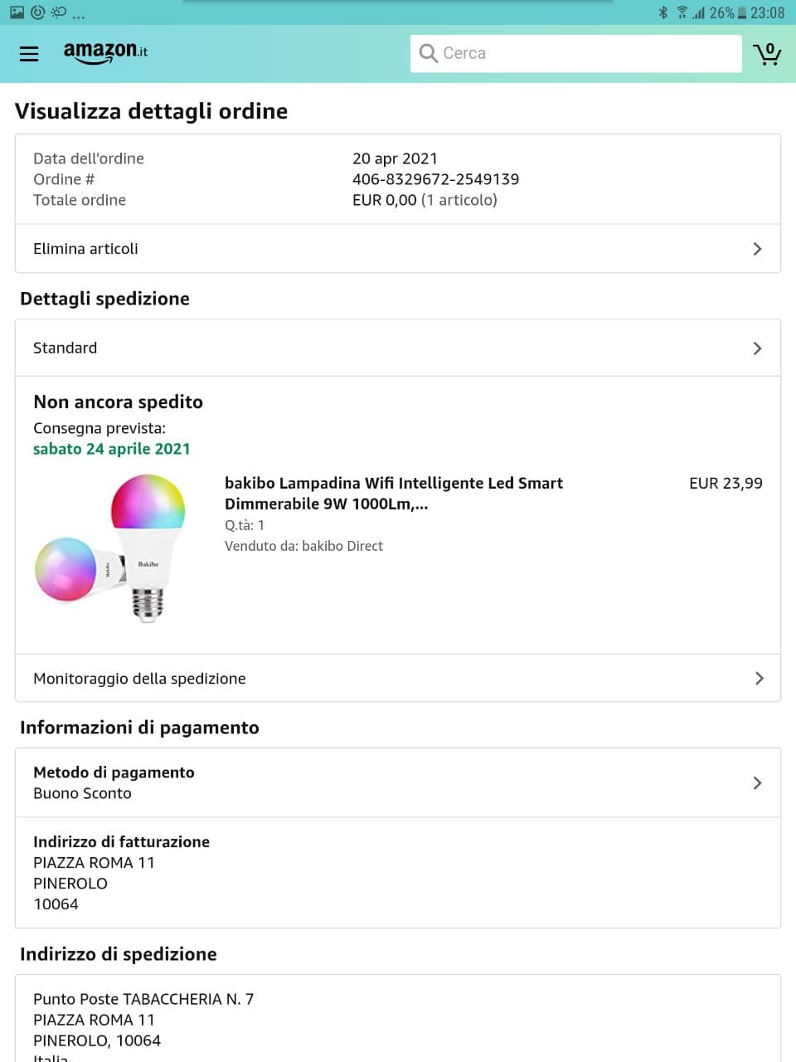Open the chevron for Monitoraggio della spedizione
796x1062 pixels.
click(758, 679)
